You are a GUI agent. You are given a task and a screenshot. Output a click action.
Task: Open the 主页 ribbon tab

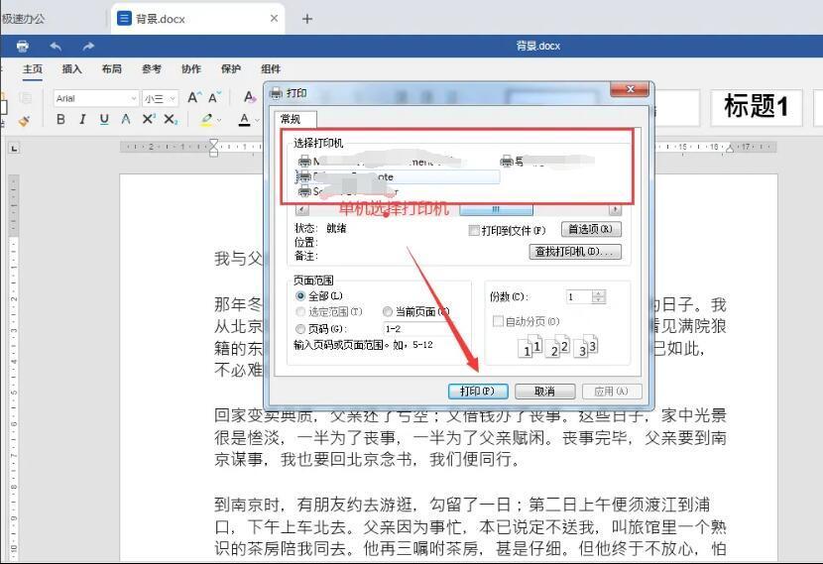(33, 68)
